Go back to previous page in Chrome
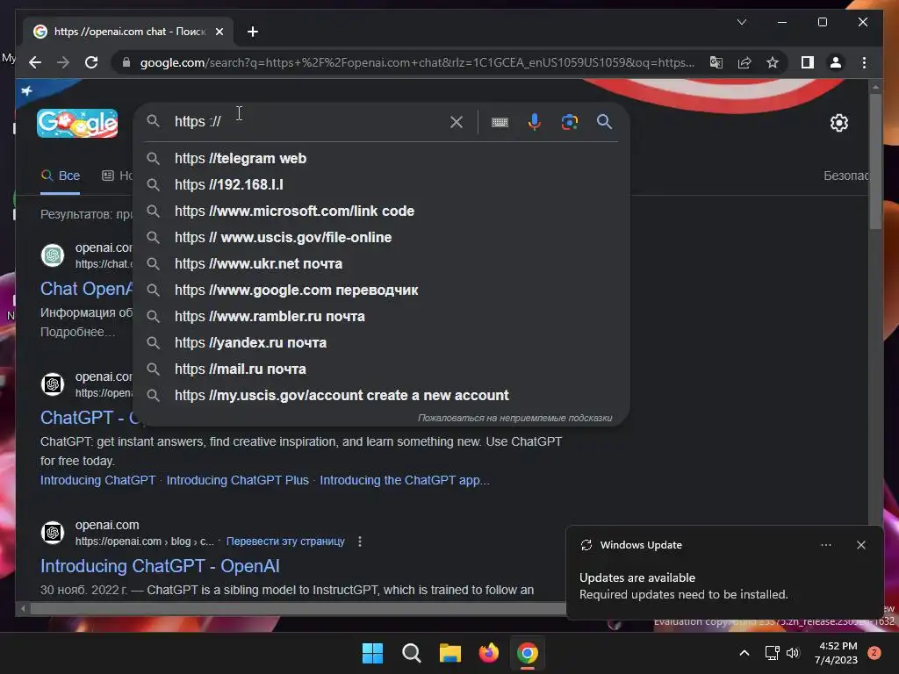The width and height of the screenshot is (899, 674). tap(35, 62)
